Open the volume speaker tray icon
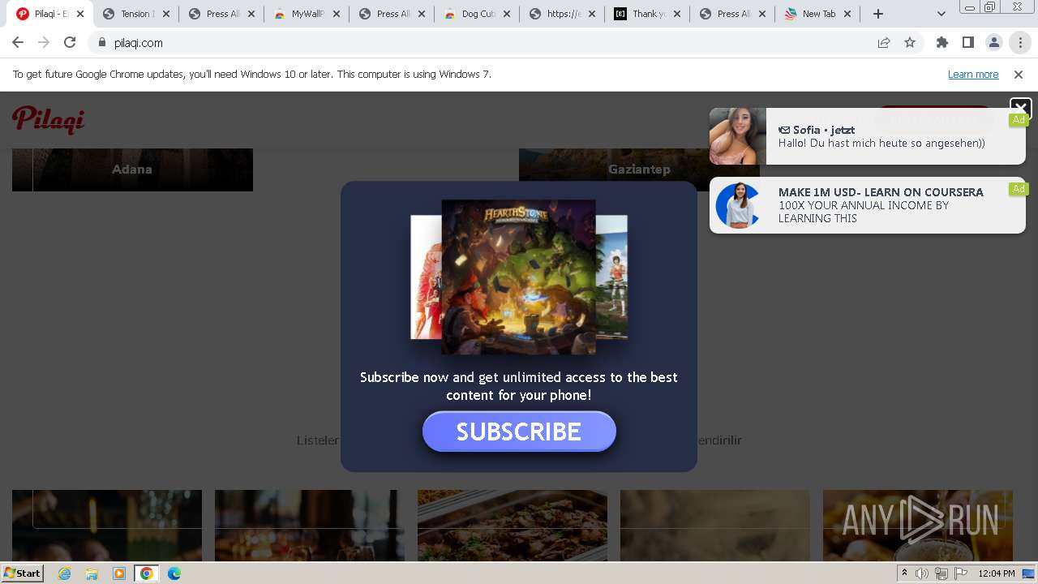1038x584 pixels. click(922, 573)
